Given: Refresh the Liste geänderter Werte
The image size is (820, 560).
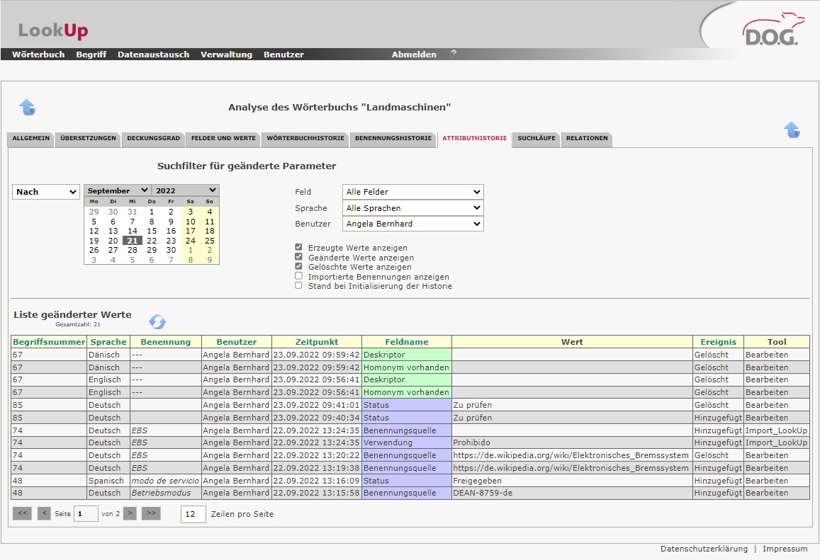Looking at the screenshot, I should point(157,322).
